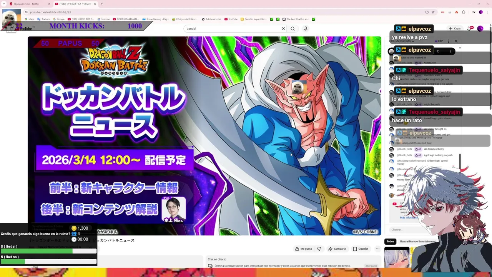
Task: Open the YouTube account avatar menu
Action: tap(480, 28)
